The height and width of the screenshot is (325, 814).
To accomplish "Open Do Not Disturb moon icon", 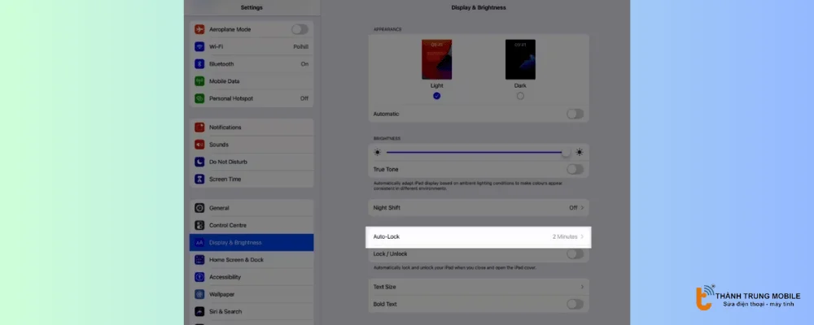I will pyautogui.click(x=199, y=162).
